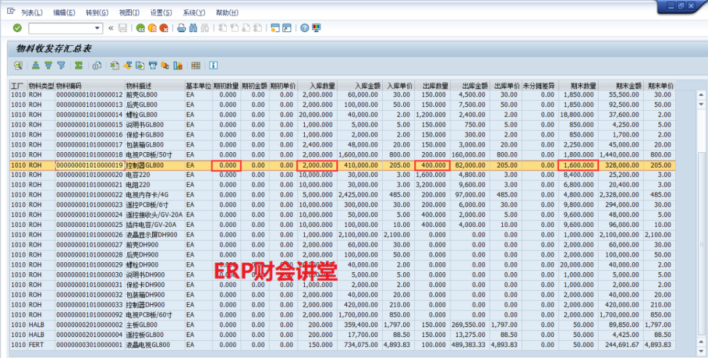
Task: Click the Set Filter funnel icon
Action: 61,66
